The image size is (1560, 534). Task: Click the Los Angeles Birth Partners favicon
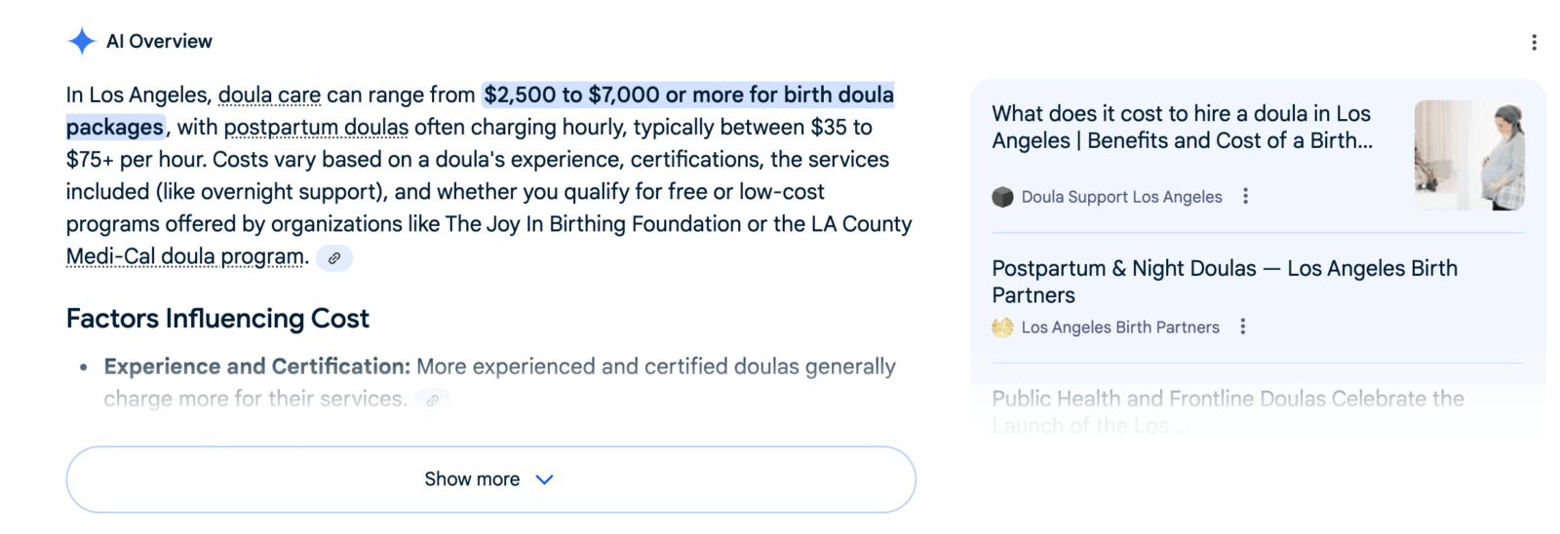click(1002, 327)
